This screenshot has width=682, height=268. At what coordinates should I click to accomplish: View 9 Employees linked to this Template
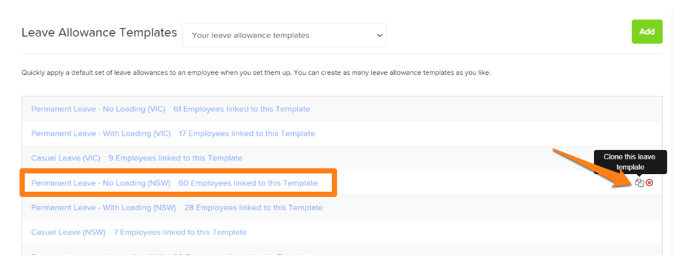tap(175, 158)
